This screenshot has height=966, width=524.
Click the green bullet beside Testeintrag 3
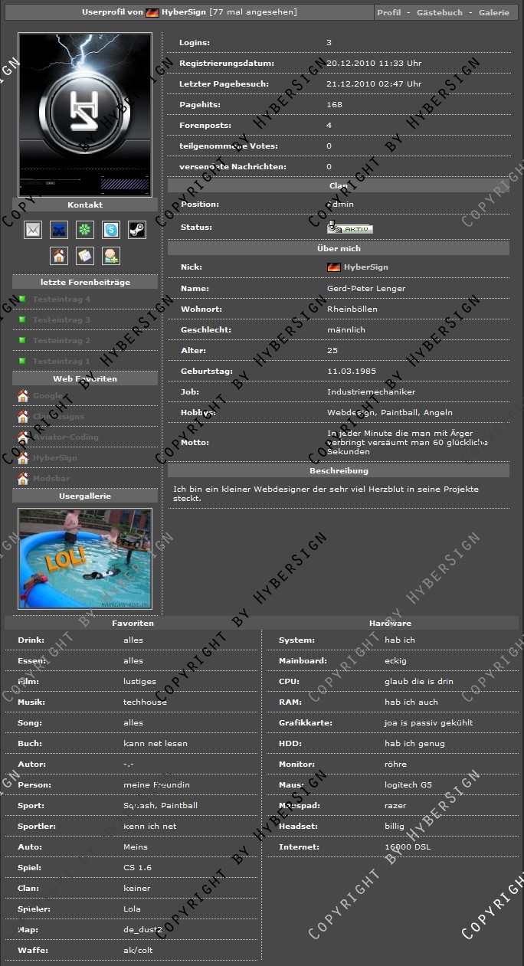tap(23, 319)
